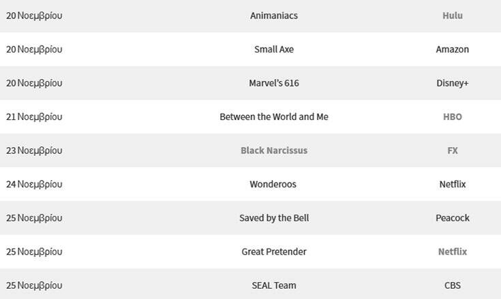Select the Great Pretender title

point(273,252)
